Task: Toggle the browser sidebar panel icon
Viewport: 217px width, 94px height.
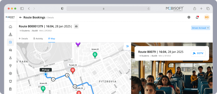Action: tap(22, 9)
